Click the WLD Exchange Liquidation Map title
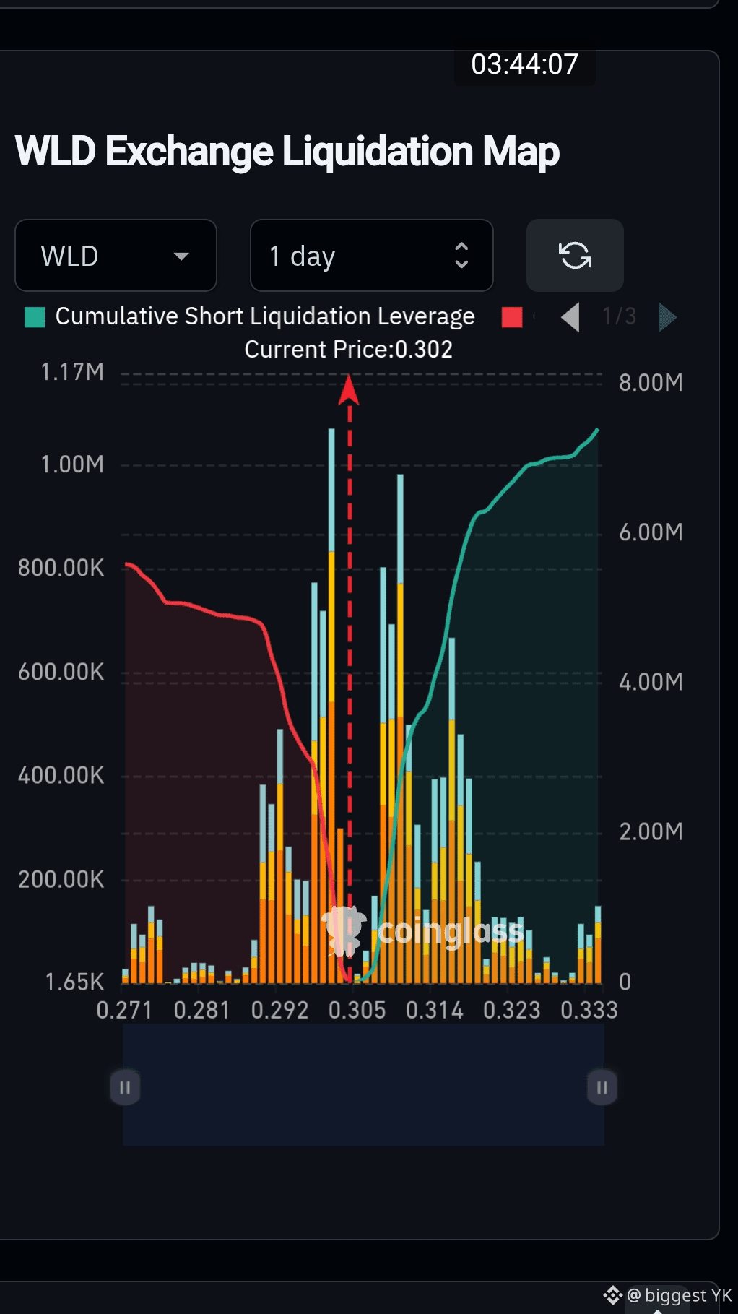The height and width of the screenshot is (1314, 738). [x=287, y=152]
